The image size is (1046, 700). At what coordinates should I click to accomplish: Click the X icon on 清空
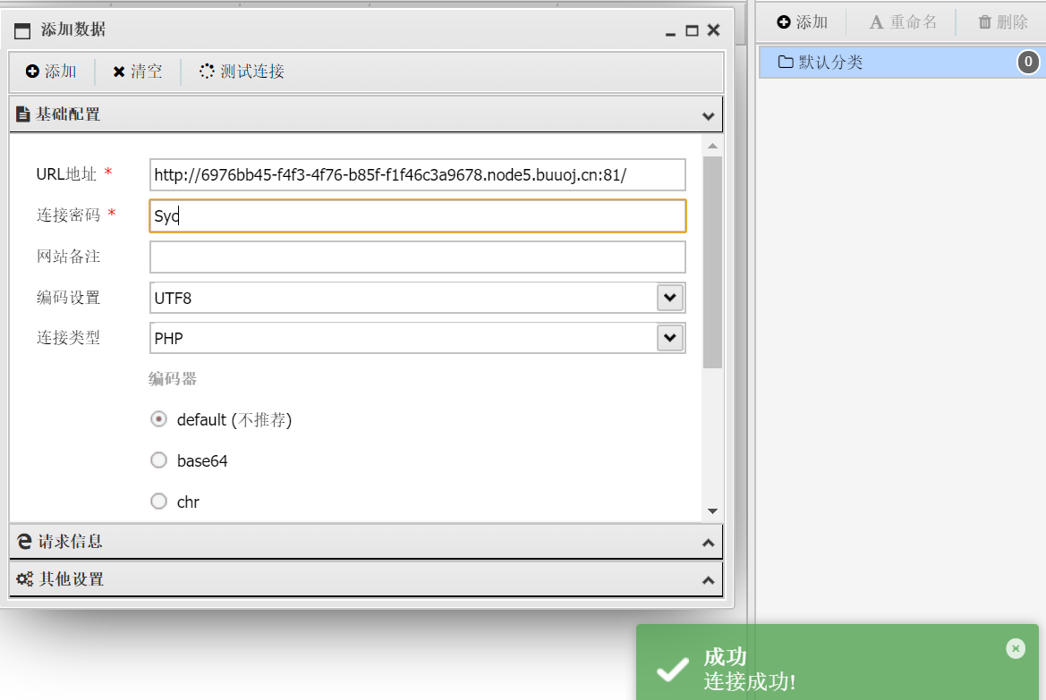point(119,72)
